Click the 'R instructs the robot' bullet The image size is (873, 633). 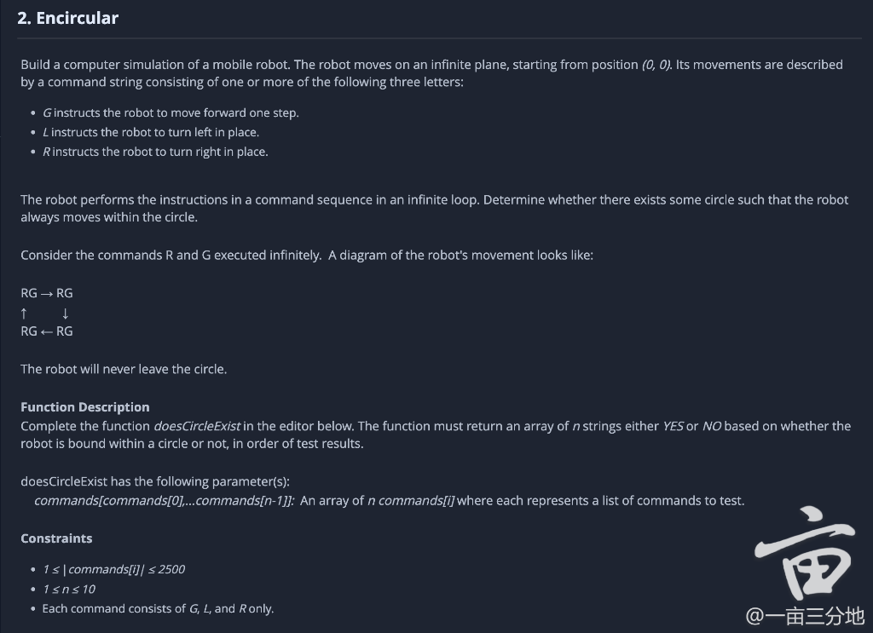[x=155, y=152]
